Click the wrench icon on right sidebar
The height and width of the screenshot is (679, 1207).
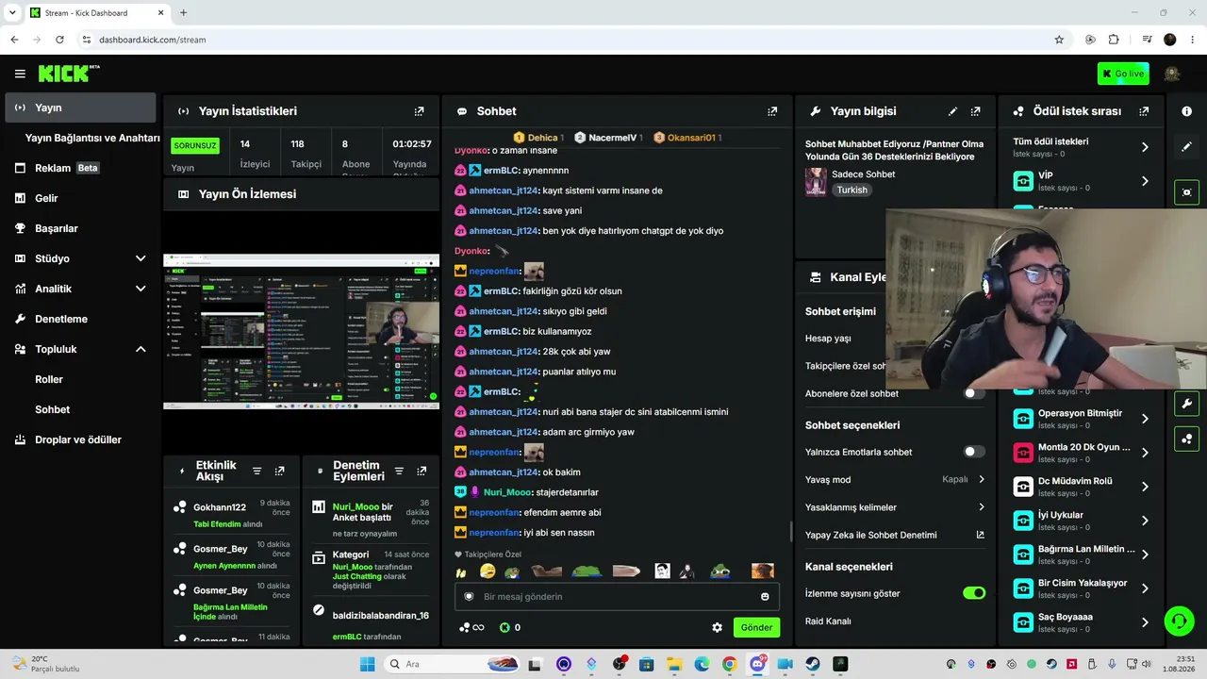click(1186, 404)
